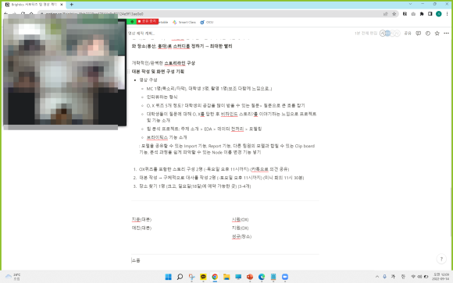This screenshot has height=283, width=453.
Task: Open the Chrome extensions puzzle icon
Action: coord(422,14)
